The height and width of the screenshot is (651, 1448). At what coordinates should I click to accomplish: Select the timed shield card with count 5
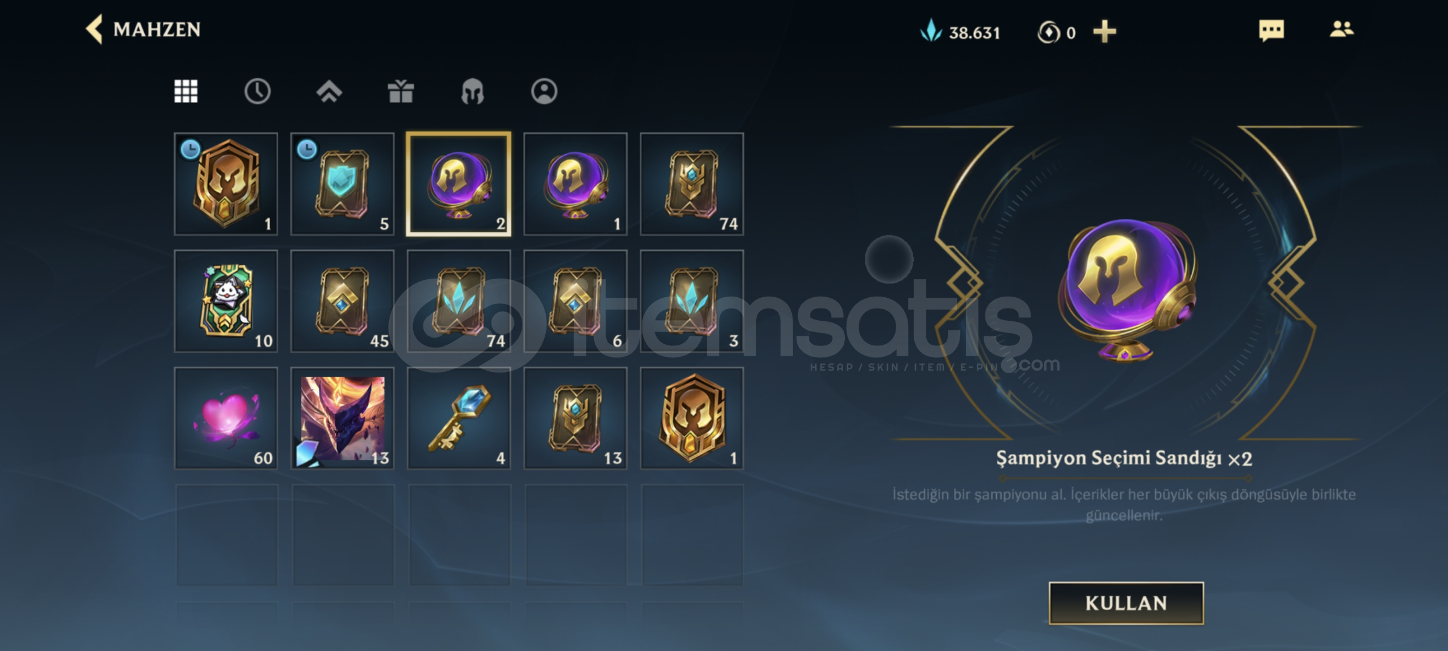[343, 184]
